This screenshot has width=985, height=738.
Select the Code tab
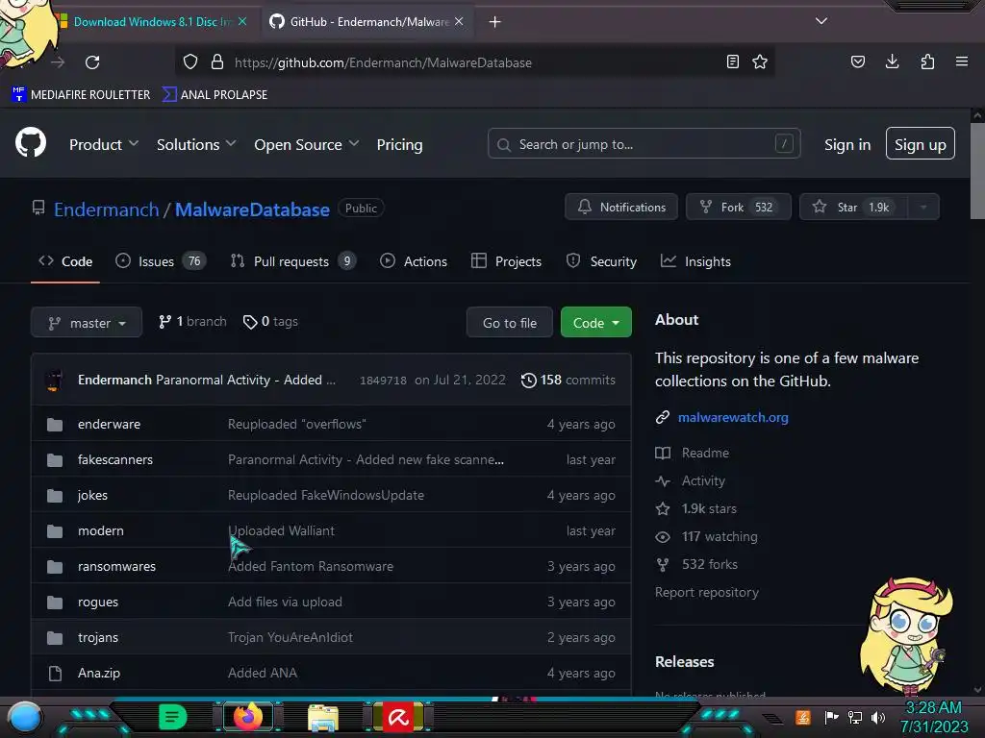65,261
